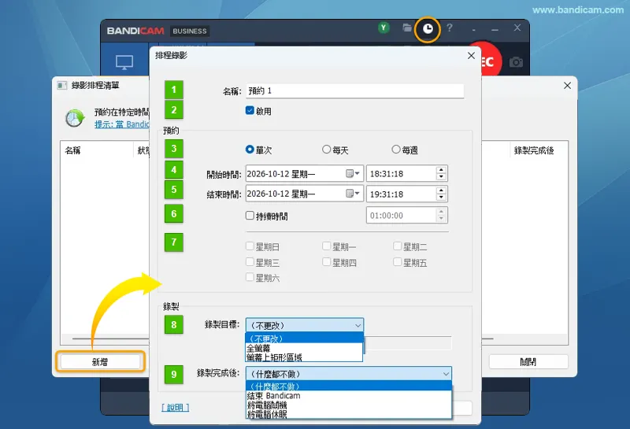Open the end date dropdown field
The height and width of the screenshot is (429, 630).
pos(305,194)
